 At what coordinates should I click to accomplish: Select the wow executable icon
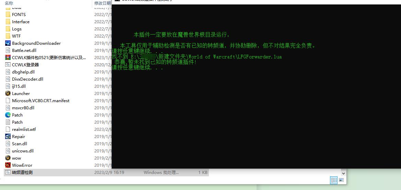(x=8, y=158)
